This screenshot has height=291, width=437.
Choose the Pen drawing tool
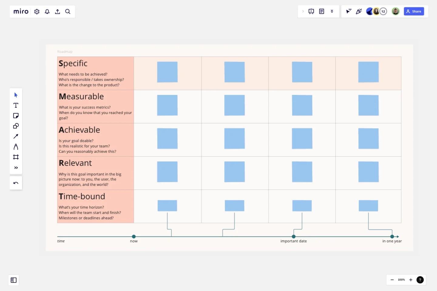[x=16, y=146]
